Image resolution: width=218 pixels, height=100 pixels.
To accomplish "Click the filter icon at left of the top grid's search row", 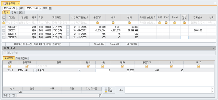I will (x=4, y=23).
